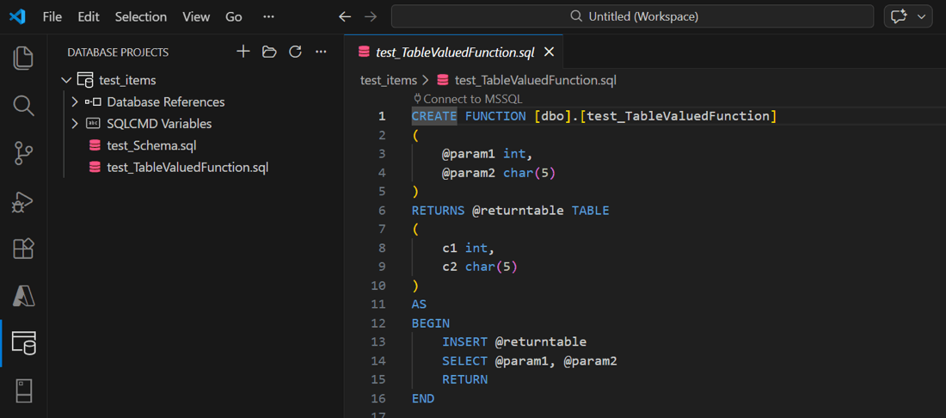Open the Azure view icon
The image size is (946, 418).
point(23,296)
